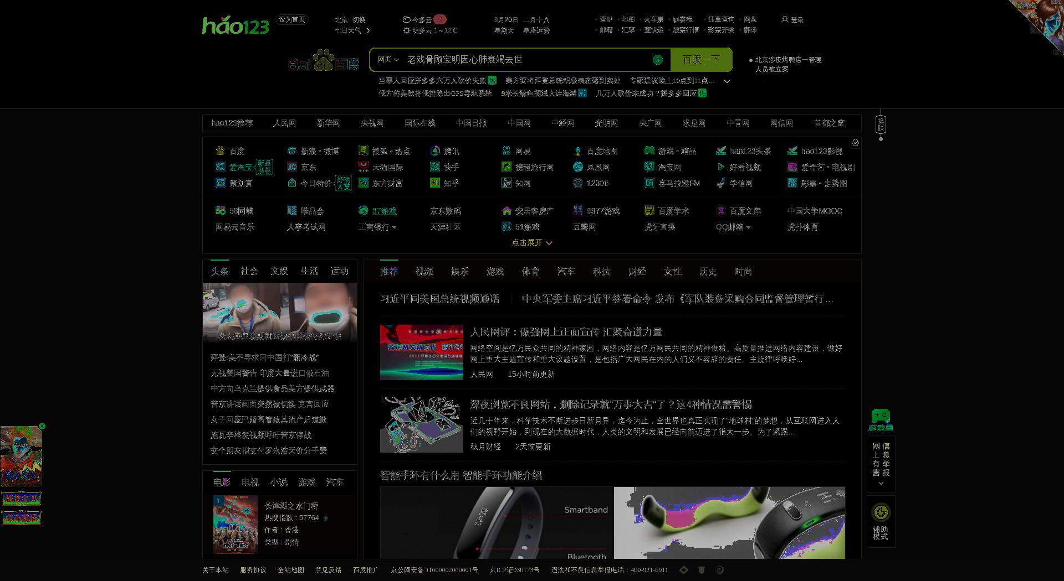Screen dimensions: 1064x581
Task: Switch to the 电视 tab
Action: pyautogui.click(x=250, y=483)
